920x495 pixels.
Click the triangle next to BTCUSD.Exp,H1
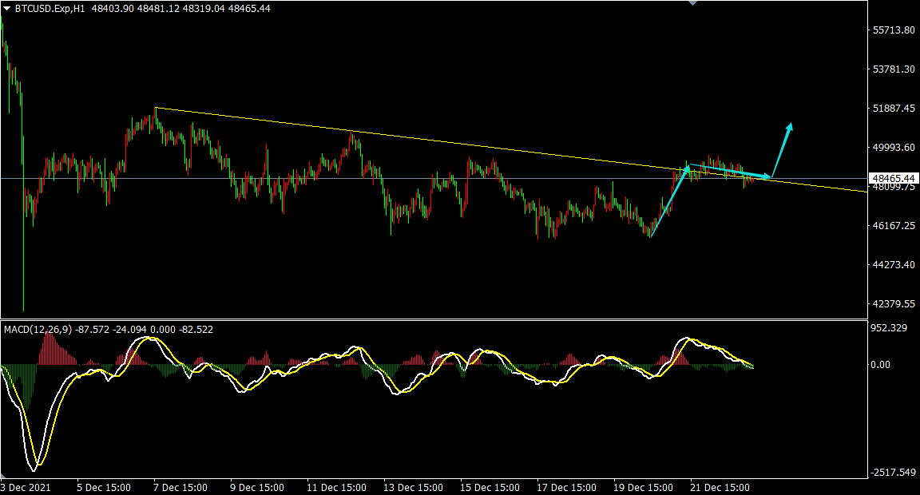coord(6,9)
